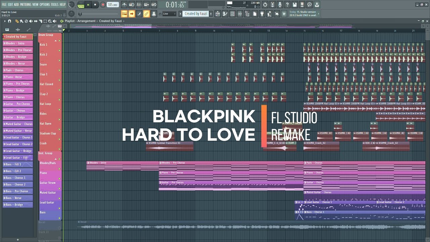This screenshot has height=242, width=430.
Task: Click the tempo field 105.000
Action: pos(113,5)
